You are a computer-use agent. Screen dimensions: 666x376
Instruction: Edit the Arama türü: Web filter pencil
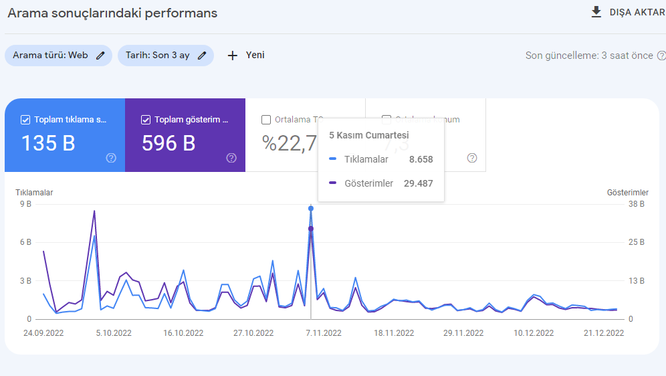point(100,56)
